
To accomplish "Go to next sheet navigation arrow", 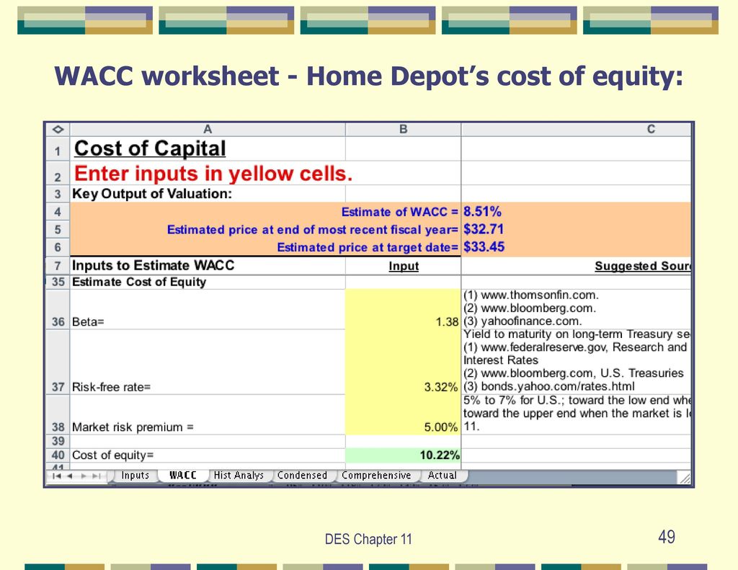I will [84, 476].
